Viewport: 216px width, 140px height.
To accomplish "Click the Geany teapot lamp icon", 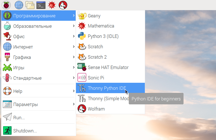I will pyautogui.click(x=82, y=15).
